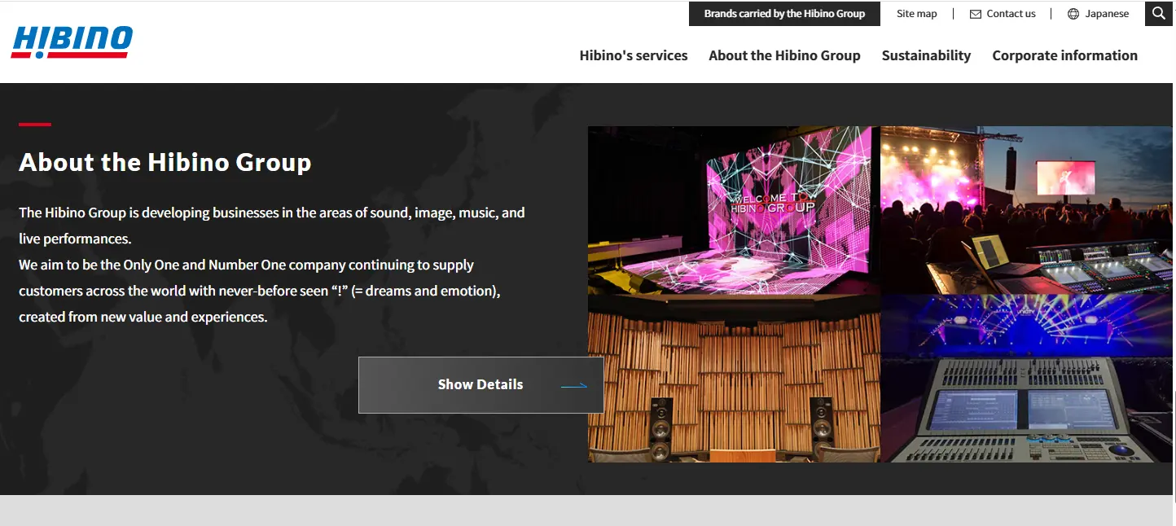1176x526 pixels.
Task: Open the Hibino's services menu
Action: (633, 55)
